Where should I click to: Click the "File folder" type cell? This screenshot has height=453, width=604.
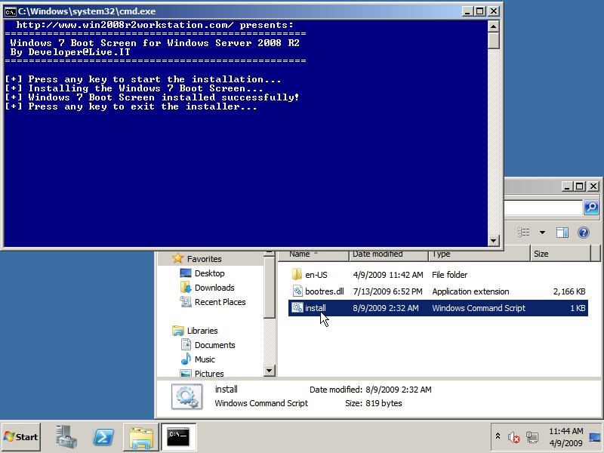449,275
